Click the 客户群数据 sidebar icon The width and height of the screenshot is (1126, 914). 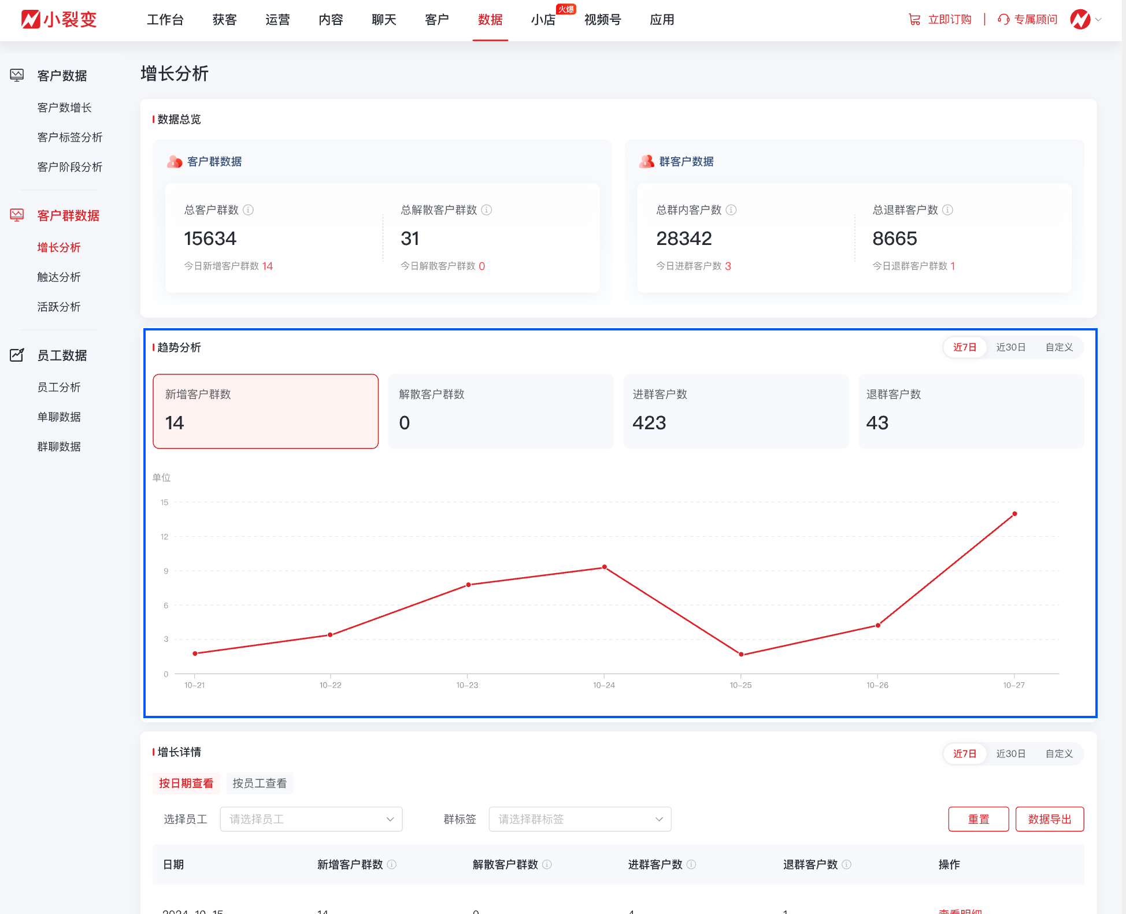pos(17,215)
